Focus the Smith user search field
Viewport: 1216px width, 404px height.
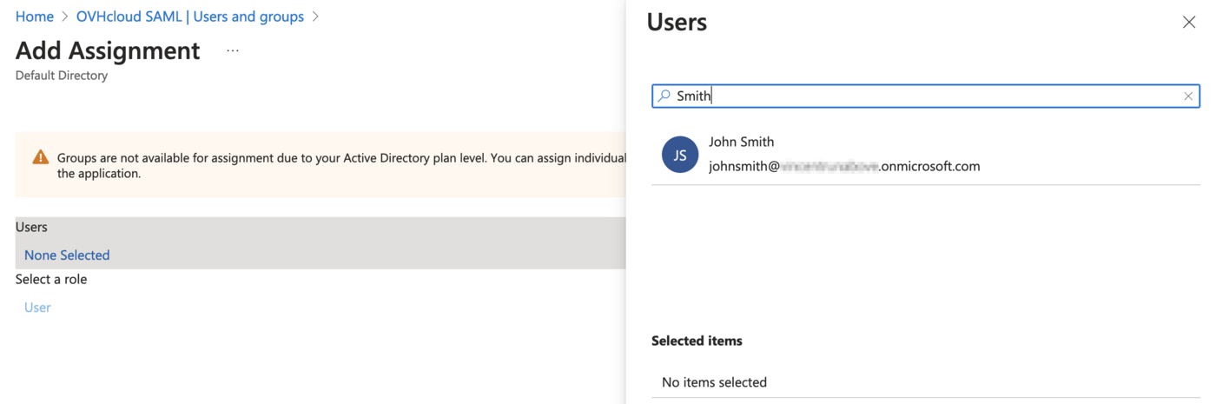926,96
